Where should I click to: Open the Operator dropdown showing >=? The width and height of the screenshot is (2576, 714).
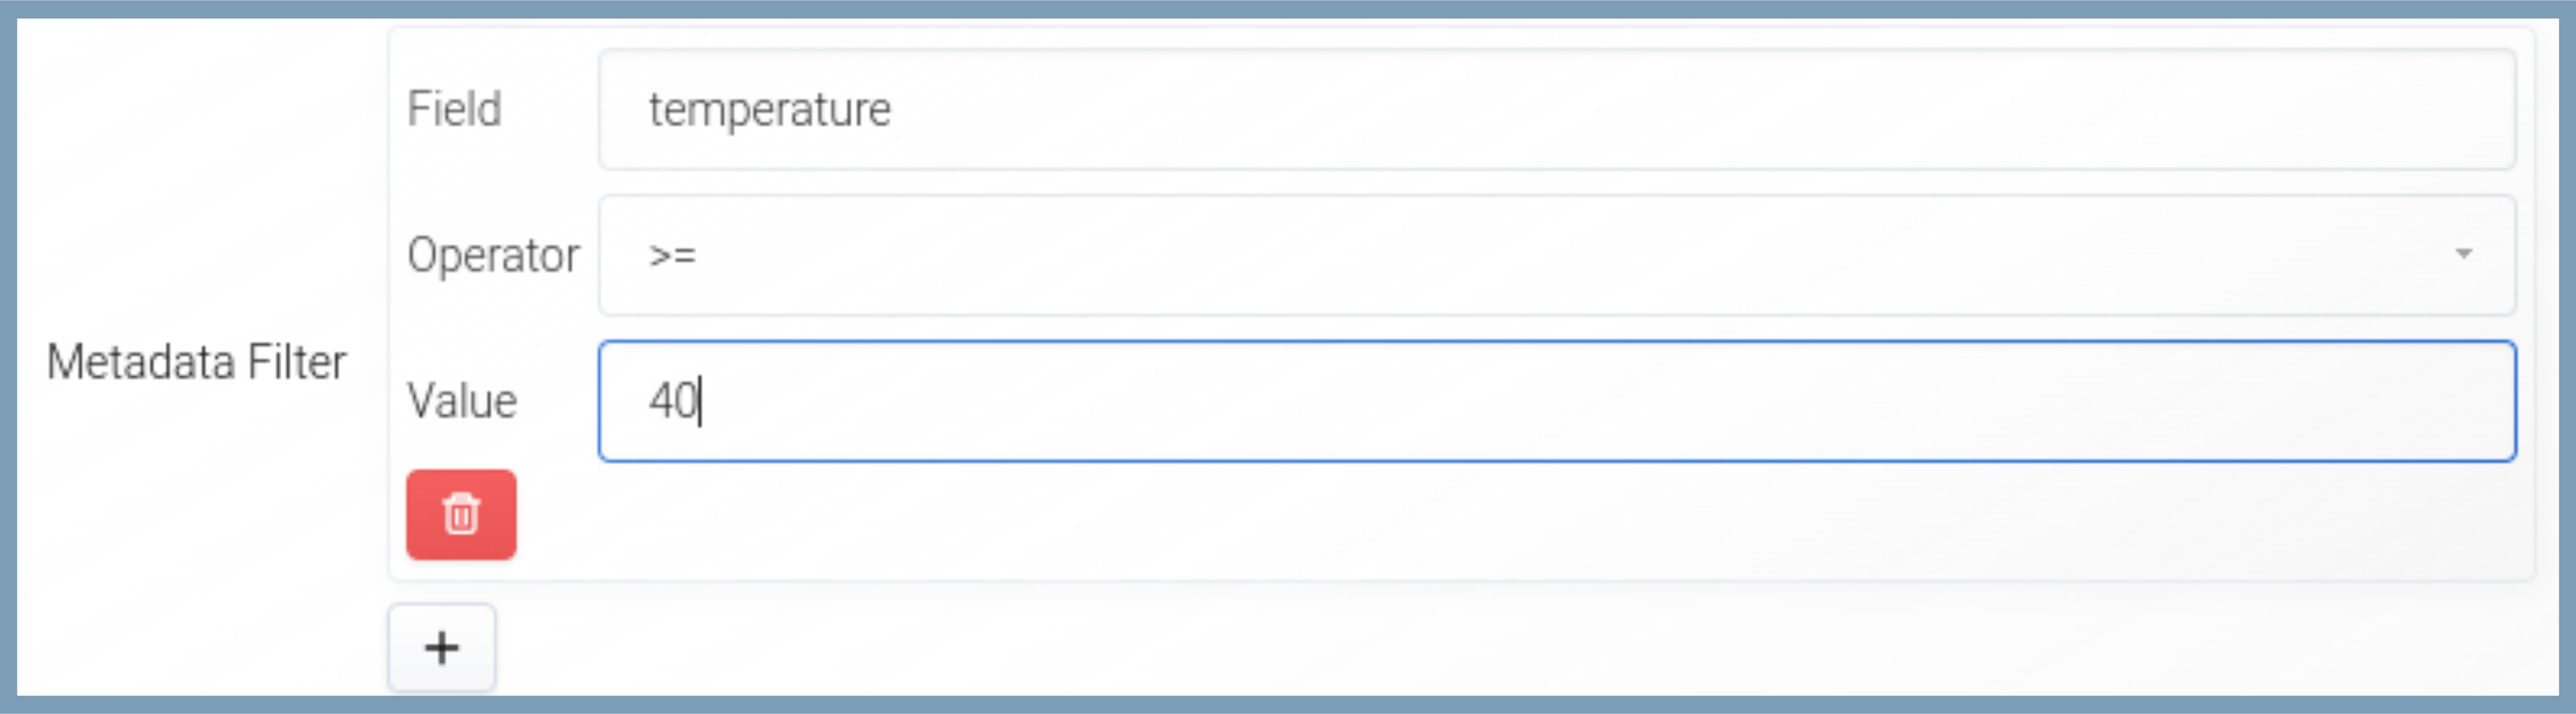coord(1556,255)
